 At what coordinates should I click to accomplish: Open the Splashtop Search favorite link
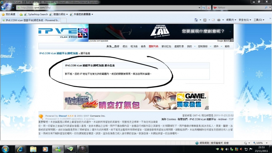36,14
